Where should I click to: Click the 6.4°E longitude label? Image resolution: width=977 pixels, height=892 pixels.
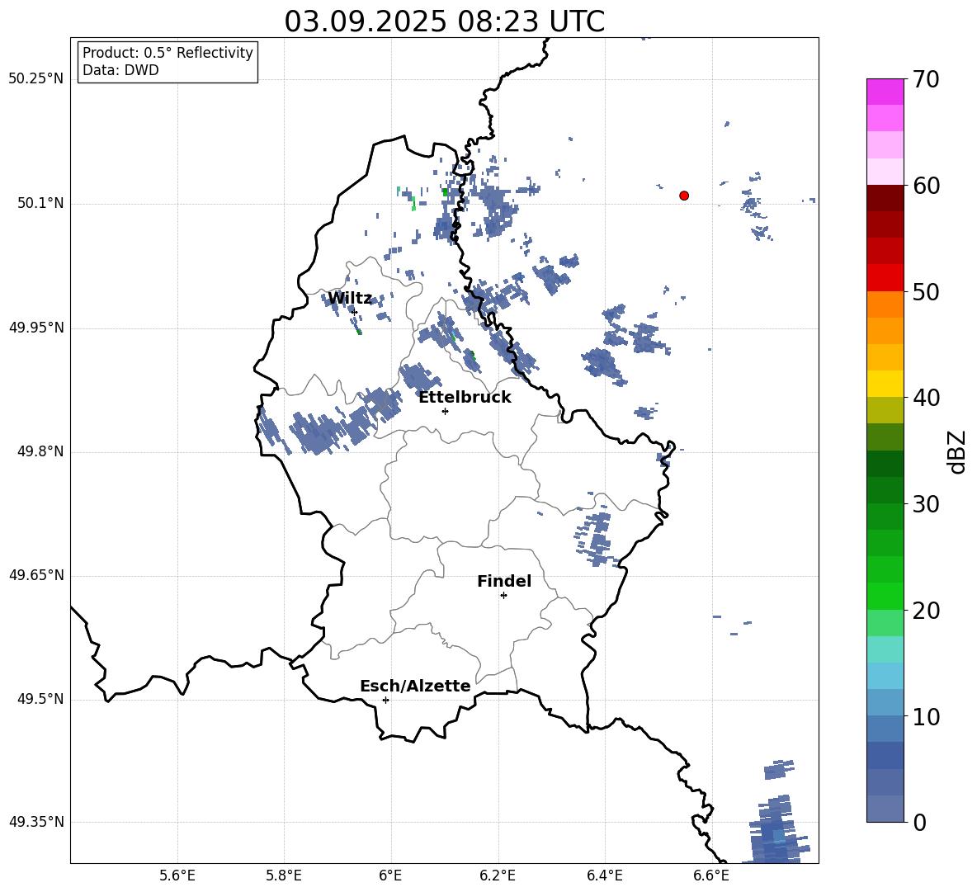click(x=604, y=875)
